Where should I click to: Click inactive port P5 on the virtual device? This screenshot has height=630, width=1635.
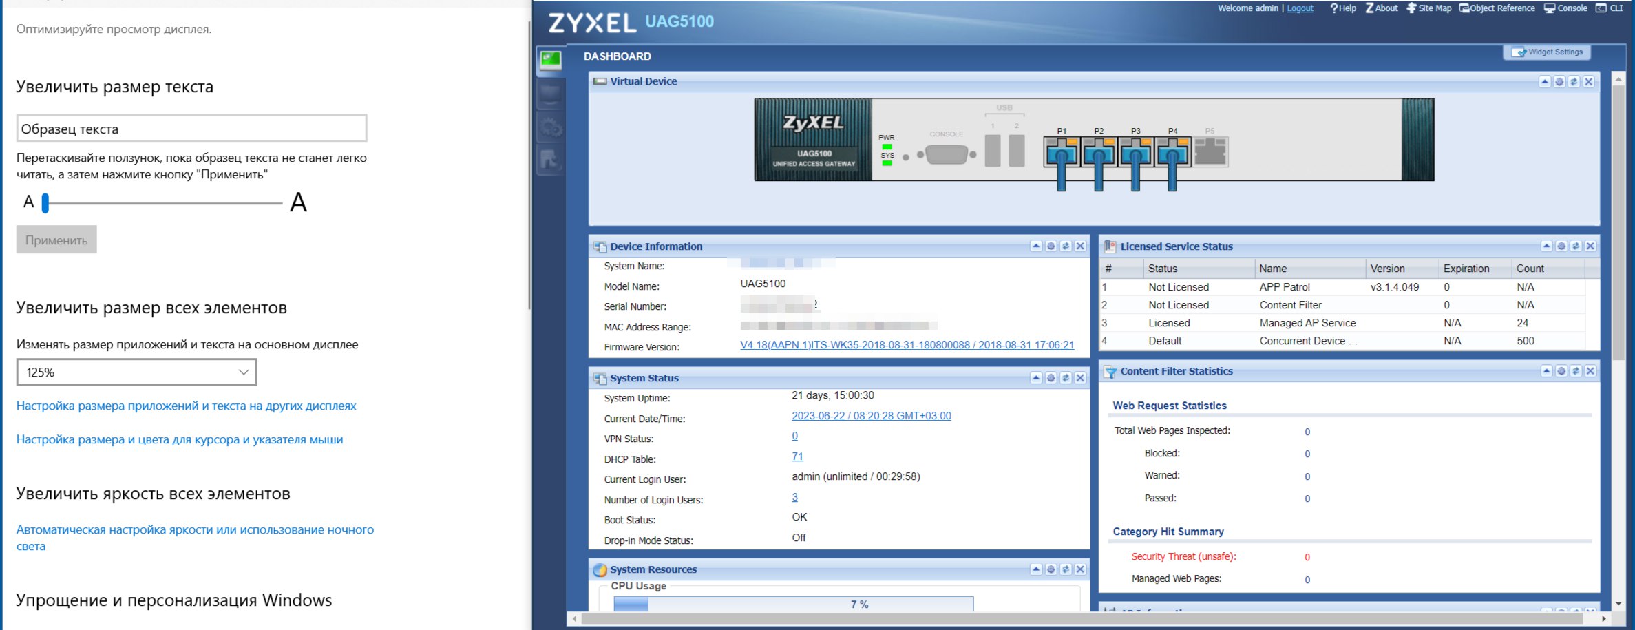(1210, 151)
